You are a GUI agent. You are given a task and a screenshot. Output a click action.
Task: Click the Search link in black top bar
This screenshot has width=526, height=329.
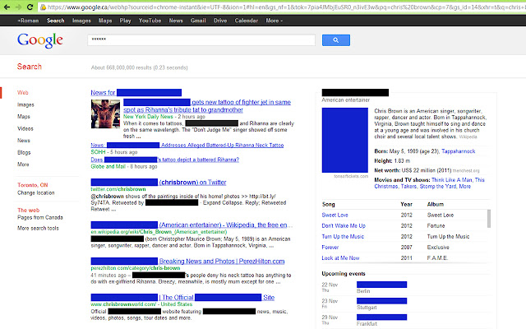coord(55,21)
